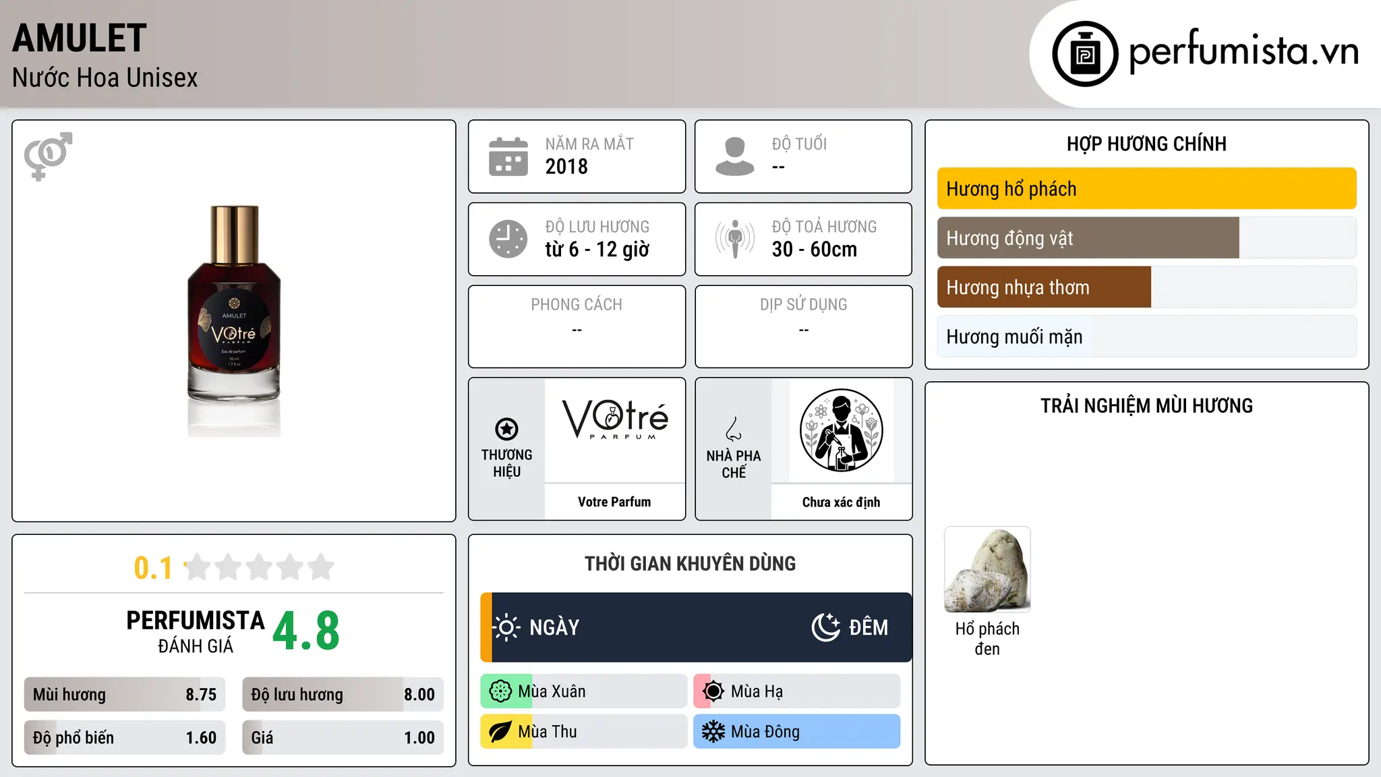Open the Chưa xác định perfumer label
The width and height of the screenshot is (1381, 777).
pyautogui.click(x=841, y=502)
